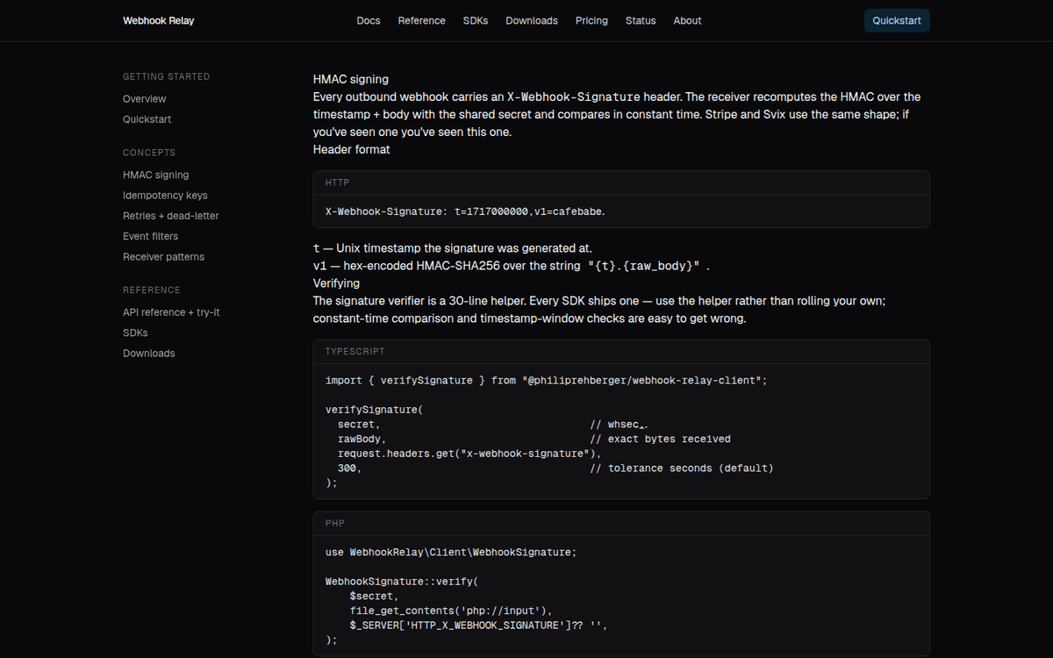Click the REFERENCE sidebar heading
The width and height of the screenshot is (1053, 658).
tap(152, 290)
